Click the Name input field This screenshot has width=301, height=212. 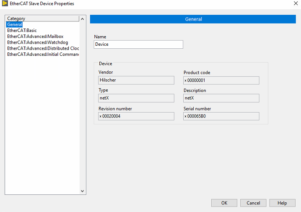pyautogui.click(x=138, y=44)
